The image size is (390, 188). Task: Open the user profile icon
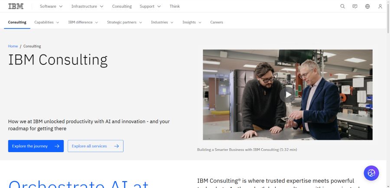tap(380, 6)
